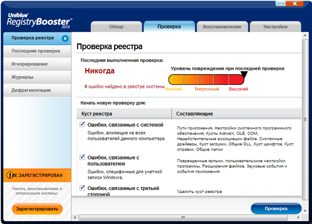The width and height of the screenshot is (312, 224).
Task: Click the red high-damage segment of the gauge
Action: (x=237, y=80)
